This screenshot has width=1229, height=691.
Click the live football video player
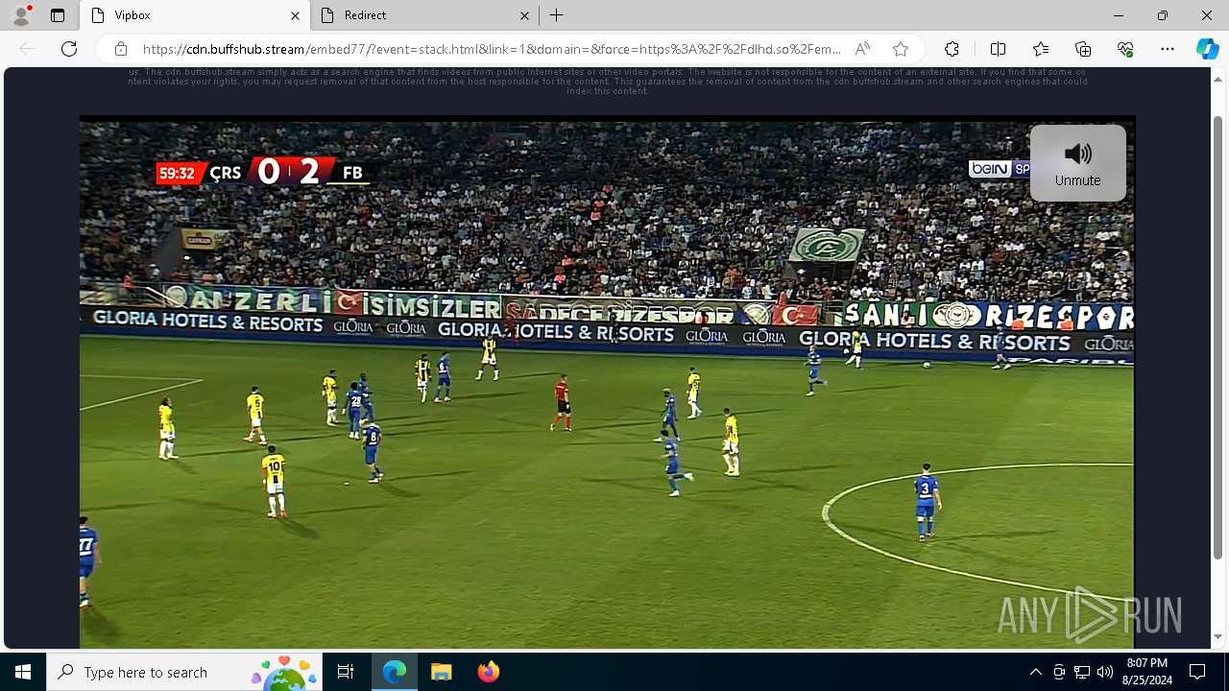click(607, 382)
